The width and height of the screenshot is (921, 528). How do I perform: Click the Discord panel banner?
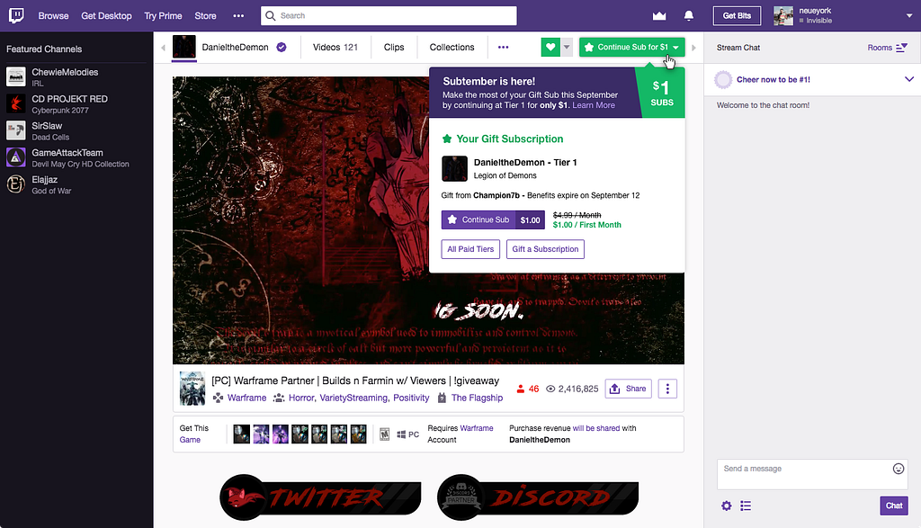click(x=538, y=497)
